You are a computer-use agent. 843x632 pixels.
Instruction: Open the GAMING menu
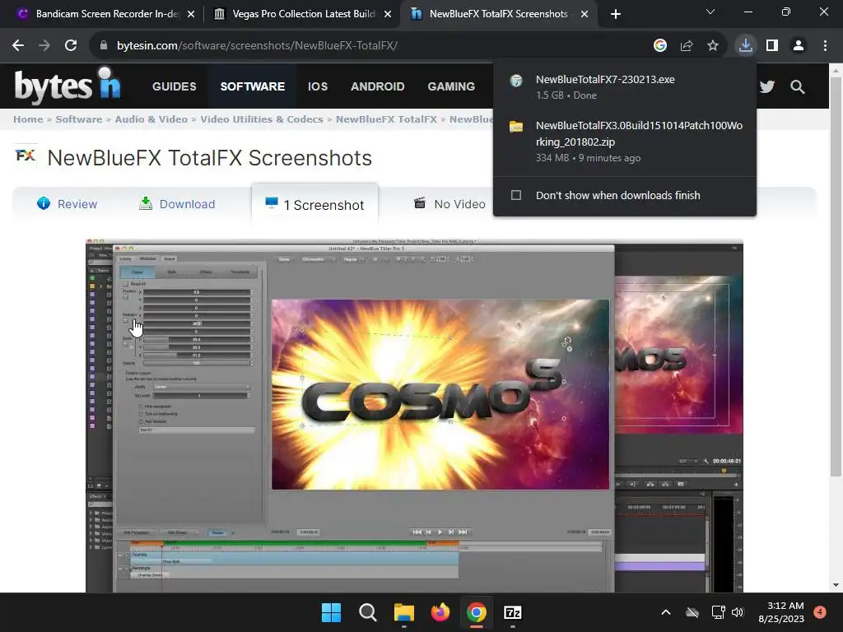pyautogui.click(x=451, y=86)
